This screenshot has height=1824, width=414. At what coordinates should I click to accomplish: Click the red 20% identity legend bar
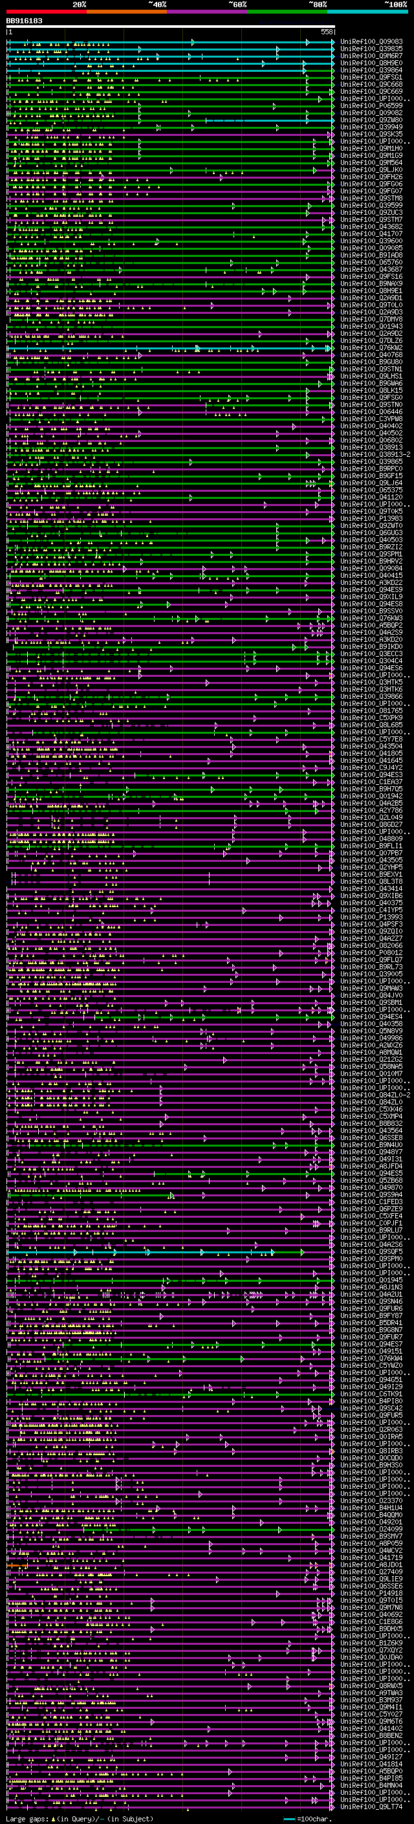(46, 12)
